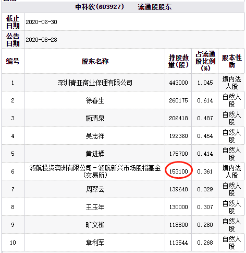
Task: Click the 编号 column header
Action: tap(13, 61)
